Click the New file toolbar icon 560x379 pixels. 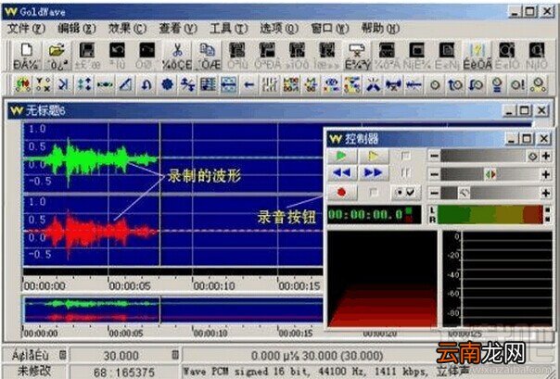point(26,56)
